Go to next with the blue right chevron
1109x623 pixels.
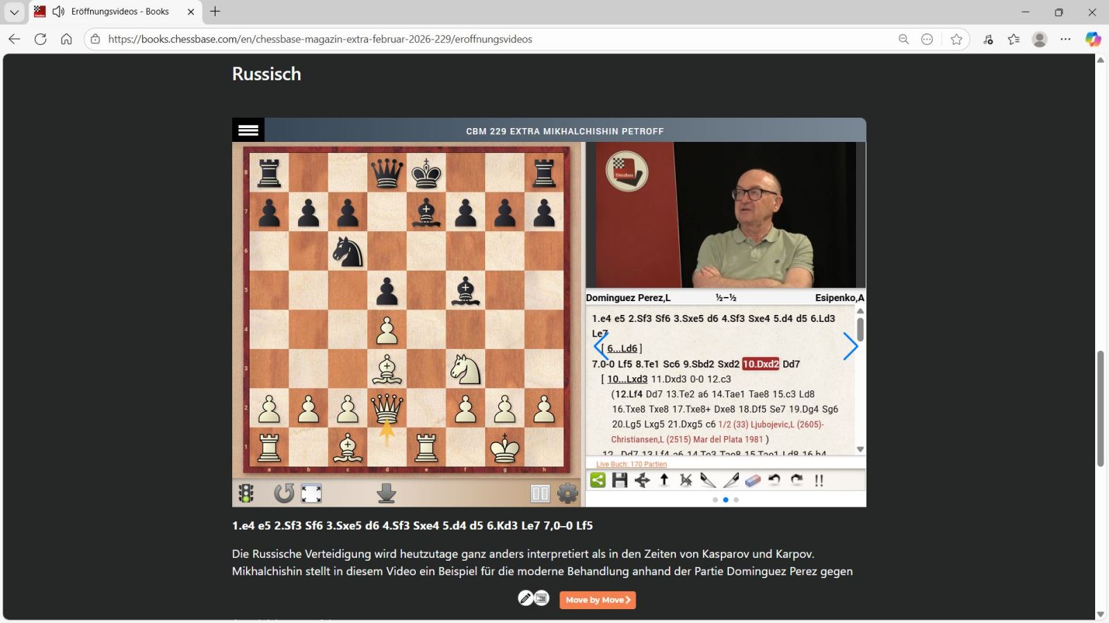coord(850,346)
